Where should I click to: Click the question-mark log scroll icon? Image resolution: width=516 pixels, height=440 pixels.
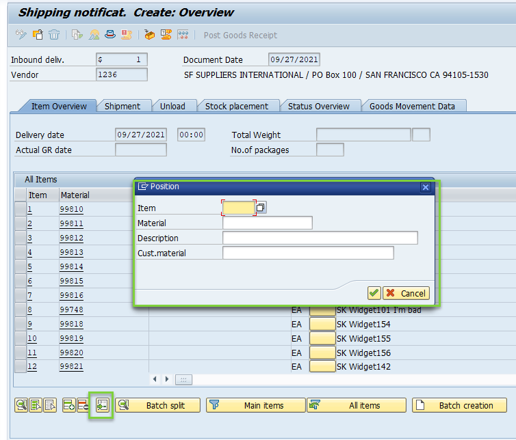click(x=166, y=35)
